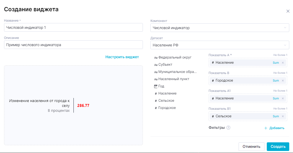Click the Отменить button
Viewport: 293px width, 153px height.
click(251, 146)
